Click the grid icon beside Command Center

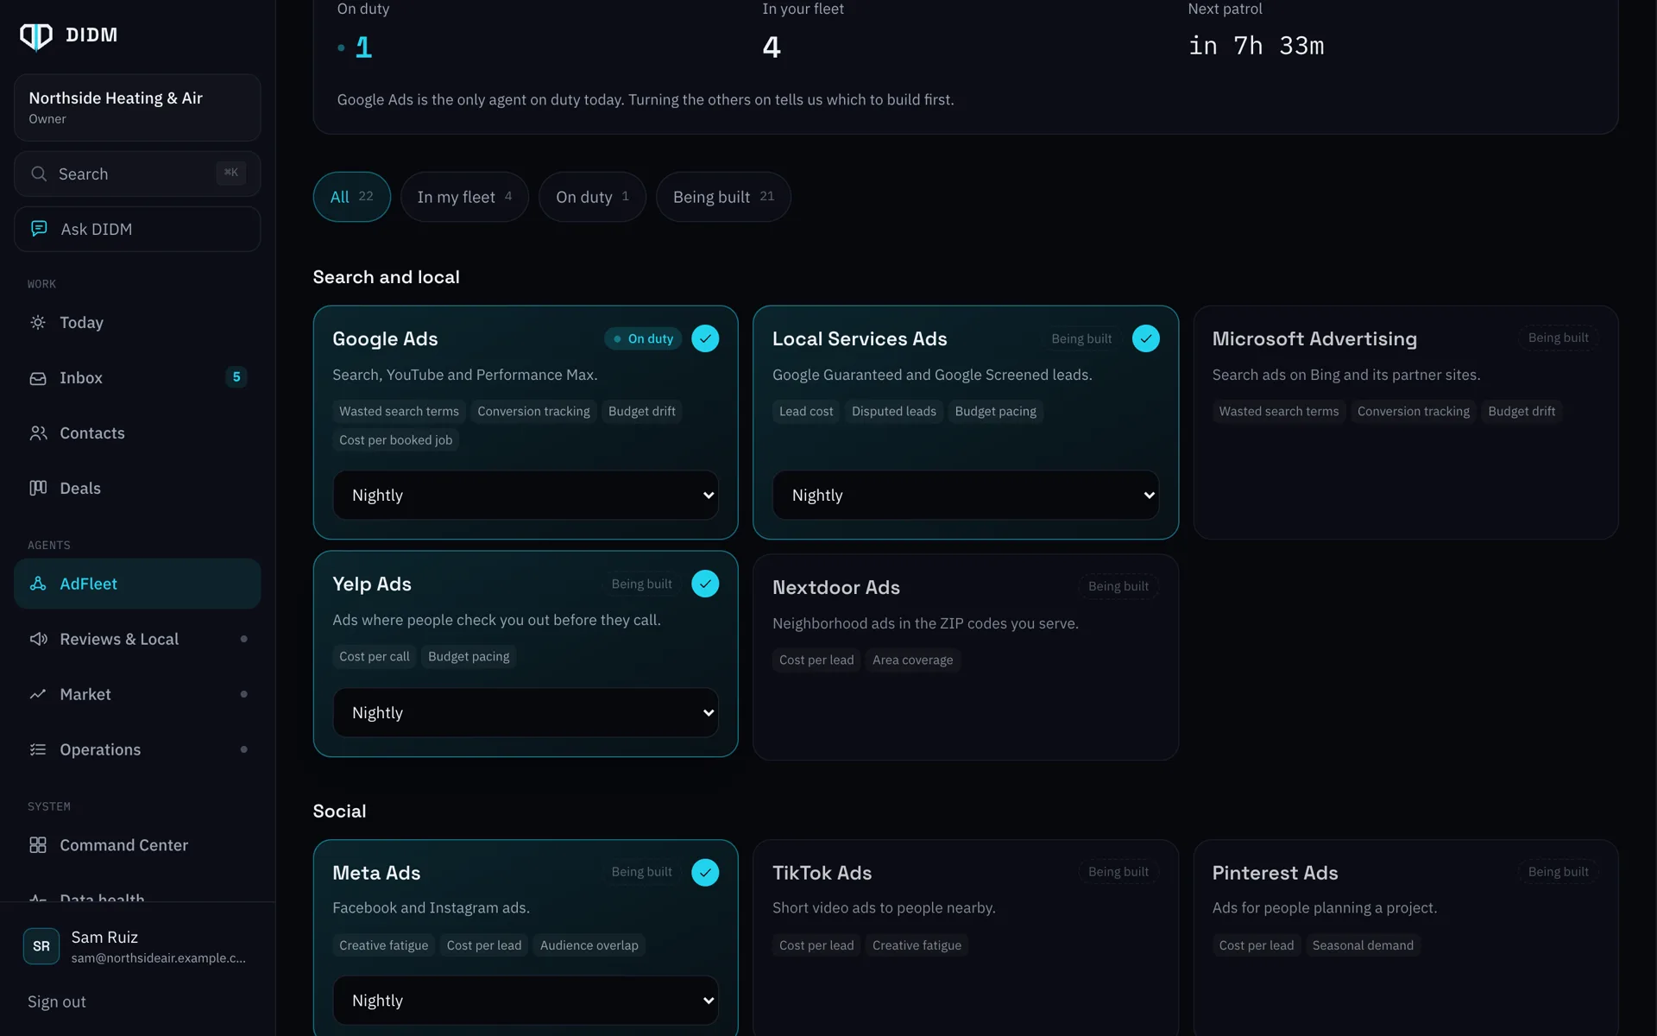pyautogui.click(x=38, y=845)
